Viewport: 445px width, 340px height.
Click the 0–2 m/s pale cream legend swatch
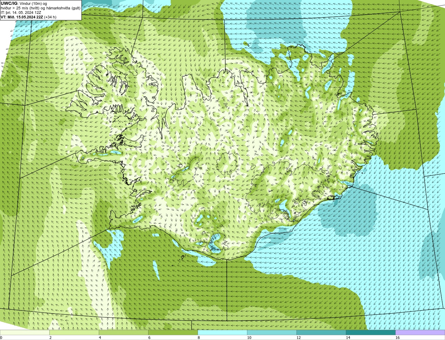pos(25,332)
